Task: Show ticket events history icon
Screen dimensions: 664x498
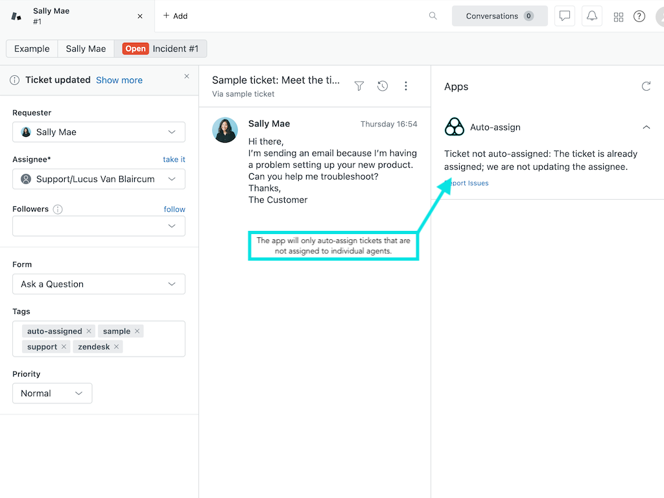Action: point(383,86)
